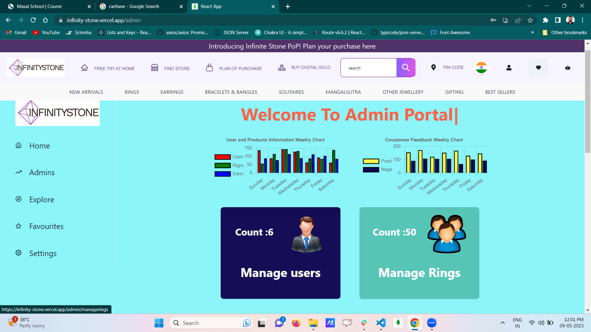Show hidden system tray icons
591x332 pixels.
click(502, 323)
